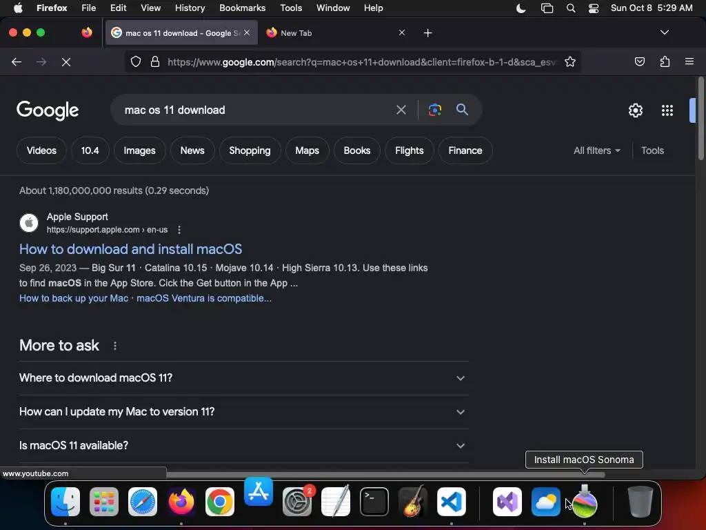The width and height of the screenshot is (706, 530).
Task: Launch Google Chrome from the dock
Action: pyautogui.click(x=220, y=502)
